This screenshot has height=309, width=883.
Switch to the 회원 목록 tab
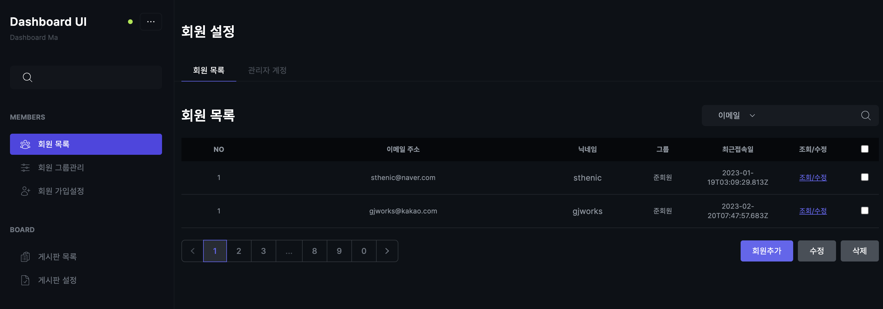(209, 70)
